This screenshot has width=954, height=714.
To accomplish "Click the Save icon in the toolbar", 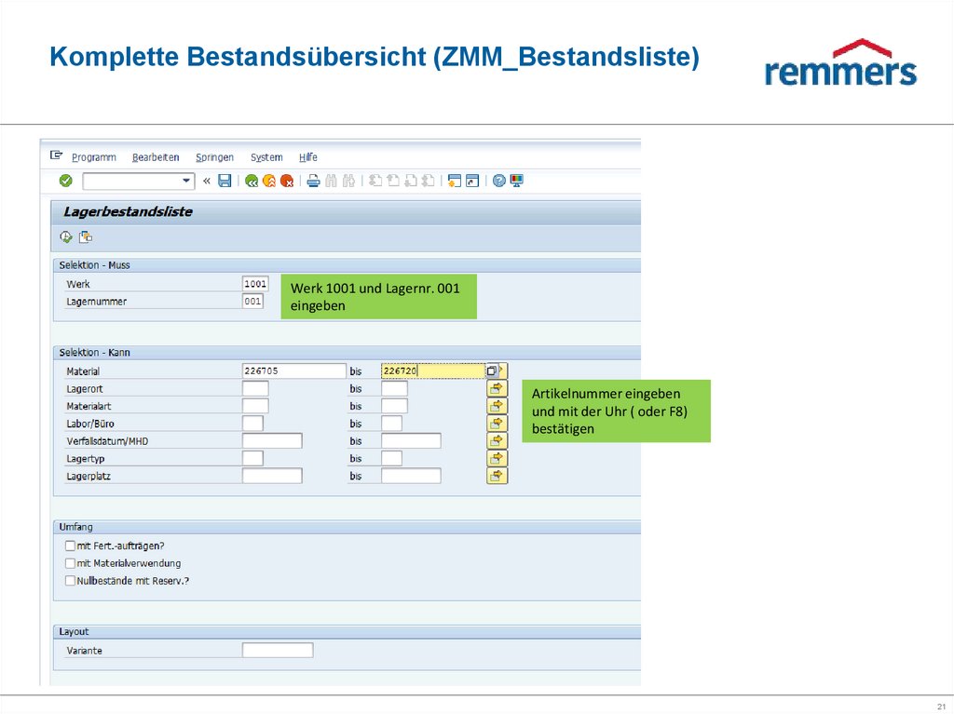I will coord(225,180).
